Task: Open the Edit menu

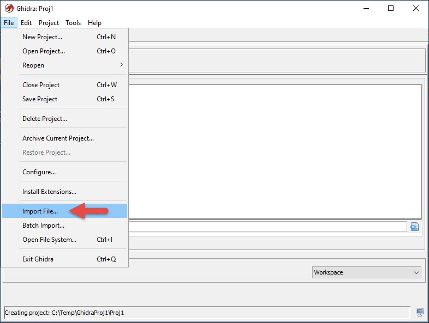Action: point(26,23)
